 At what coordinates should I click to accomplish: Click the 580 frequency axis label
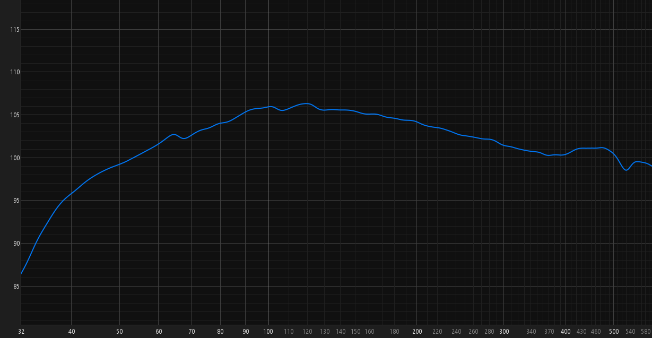[646, 332]
